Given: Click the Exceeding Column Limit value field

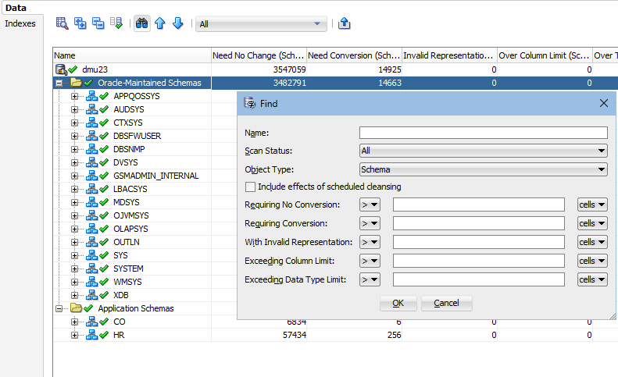Looking at the screenshot, I should [478, 261].
